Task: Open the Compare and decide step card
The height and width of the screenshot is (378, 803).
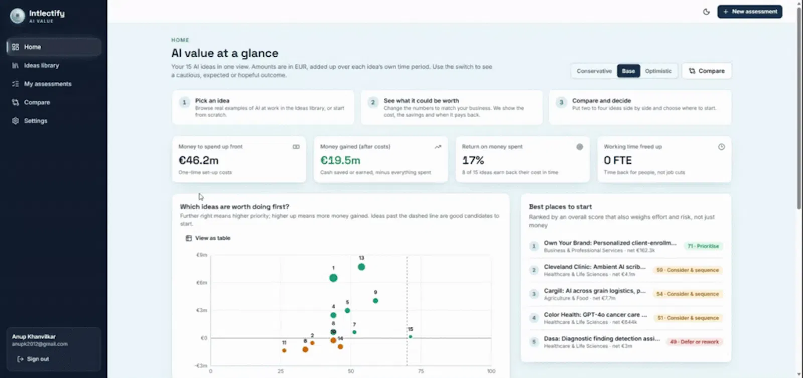Action: (640, 107)
